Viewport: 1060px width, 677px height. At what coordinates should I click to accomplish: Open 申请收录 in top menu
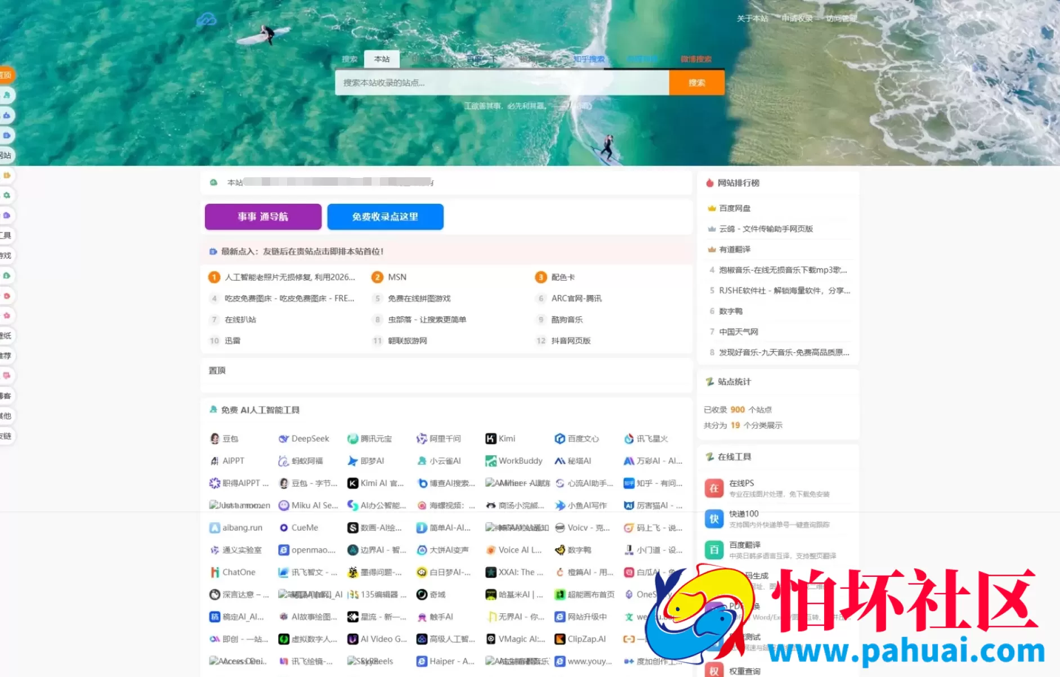797,19
